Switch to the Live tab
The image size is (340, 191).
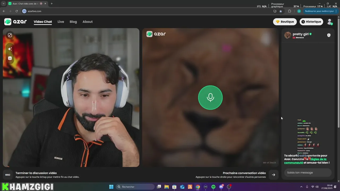tap(61, 22)
